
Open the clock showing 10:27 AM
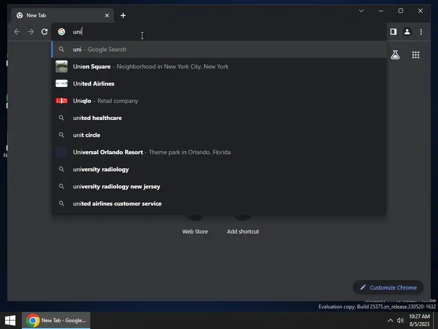point(419,320)
